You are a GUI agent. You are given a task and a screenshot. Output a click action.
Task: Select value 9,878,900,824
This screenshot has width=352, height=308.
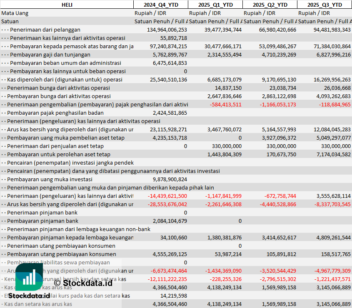click(170, 179)
